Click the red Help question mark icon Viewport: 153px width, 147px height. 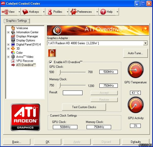coord(103,12)
